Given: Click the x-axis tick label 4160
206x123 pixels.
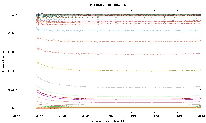Looking at the screenshot, I should pyautogui.click(x=155, y=116).
